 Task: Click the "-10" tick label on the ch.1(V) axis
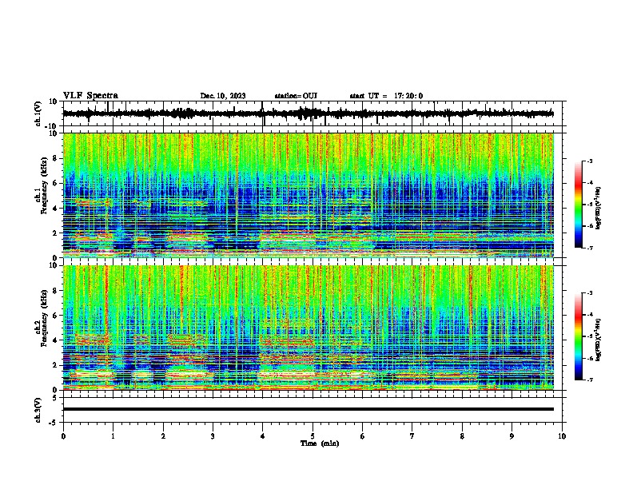coord(52,126)
